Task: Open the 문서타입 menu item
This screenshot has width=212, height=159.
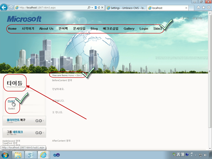Action: [79, 29]
